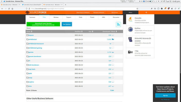The width and height of the screenshot is (181, 102).
Task: Click the browser address bar
Action: pos(82,9)
